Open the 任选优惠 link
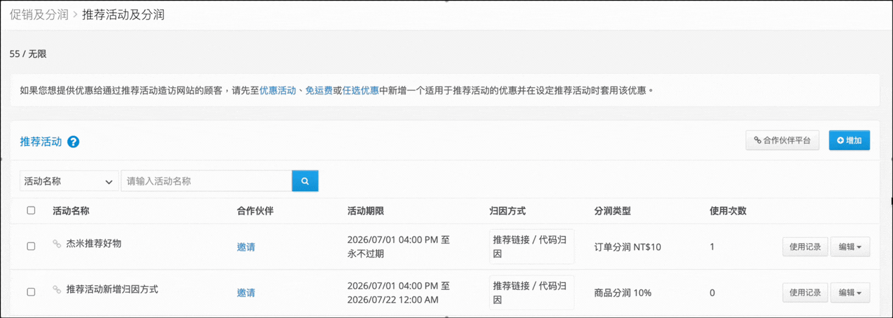Viewport: 893px width, 318px height. click(x=361, y=90)
